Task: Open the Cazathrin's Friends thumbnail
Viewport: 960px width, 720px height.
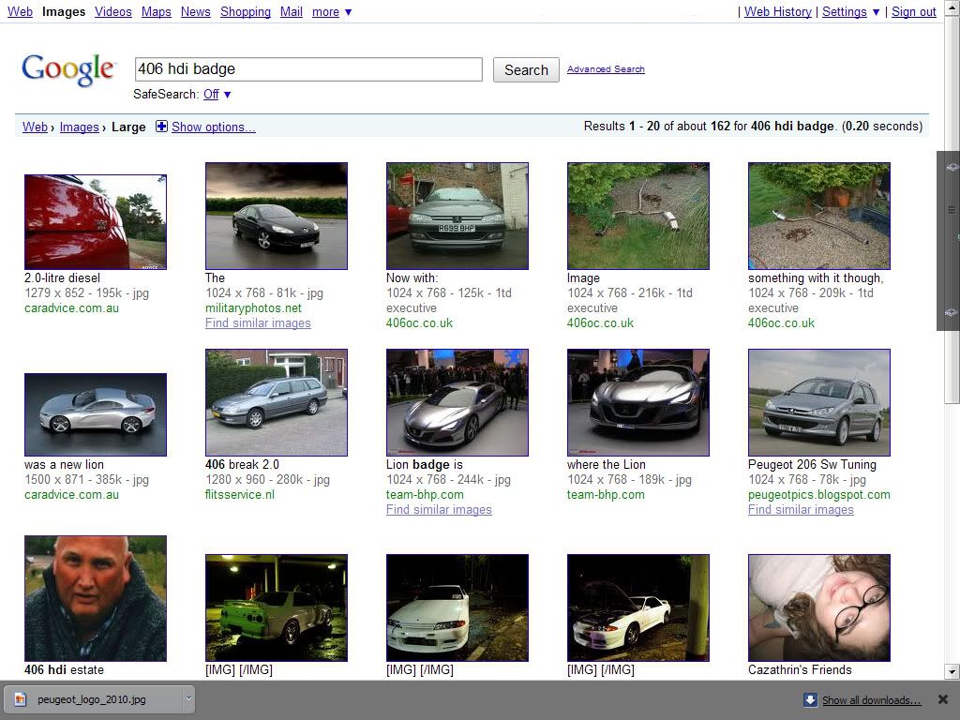Action: (819, 607)
